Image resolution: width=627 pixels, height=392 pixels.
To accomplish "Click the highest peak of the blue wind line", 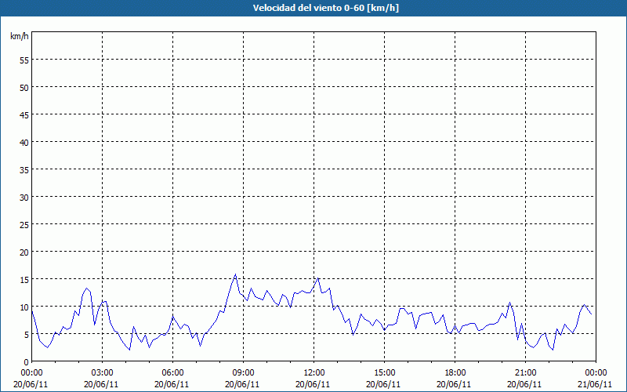I will pos(236,274).
